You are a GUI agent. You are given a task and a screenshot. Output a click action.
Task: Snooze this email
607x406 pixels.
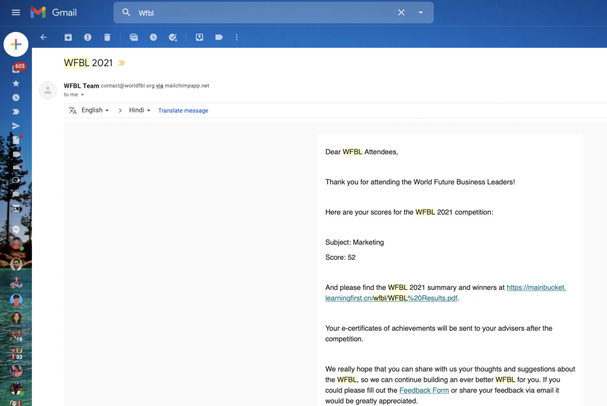pyautogui.click(x=154, y=37)
